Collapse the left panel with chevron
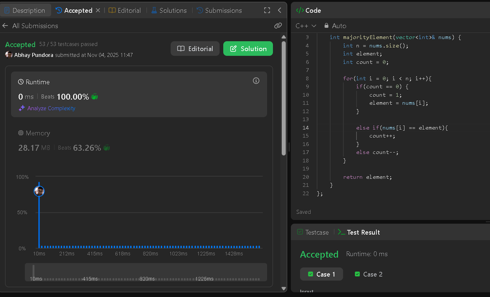 point(279,10)
